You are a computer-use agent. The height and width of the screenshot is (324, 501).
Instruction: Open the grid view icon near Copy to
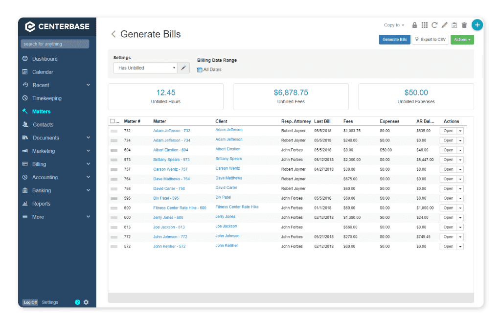pyautogui.click(x=425, y=24)
